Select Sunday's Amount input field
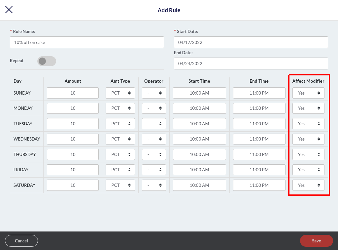This screenshot has width=338, height=250. 73,93
